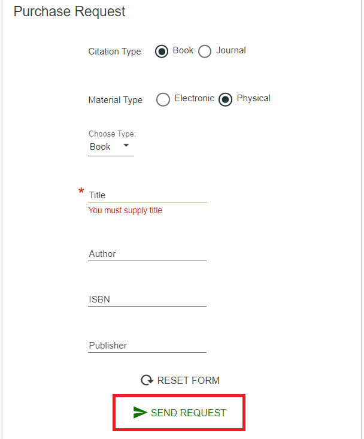Select the Book citation type radio button
Image resolution: width=364 pixels, height=439 pixels.
click(x=162, y=52)
